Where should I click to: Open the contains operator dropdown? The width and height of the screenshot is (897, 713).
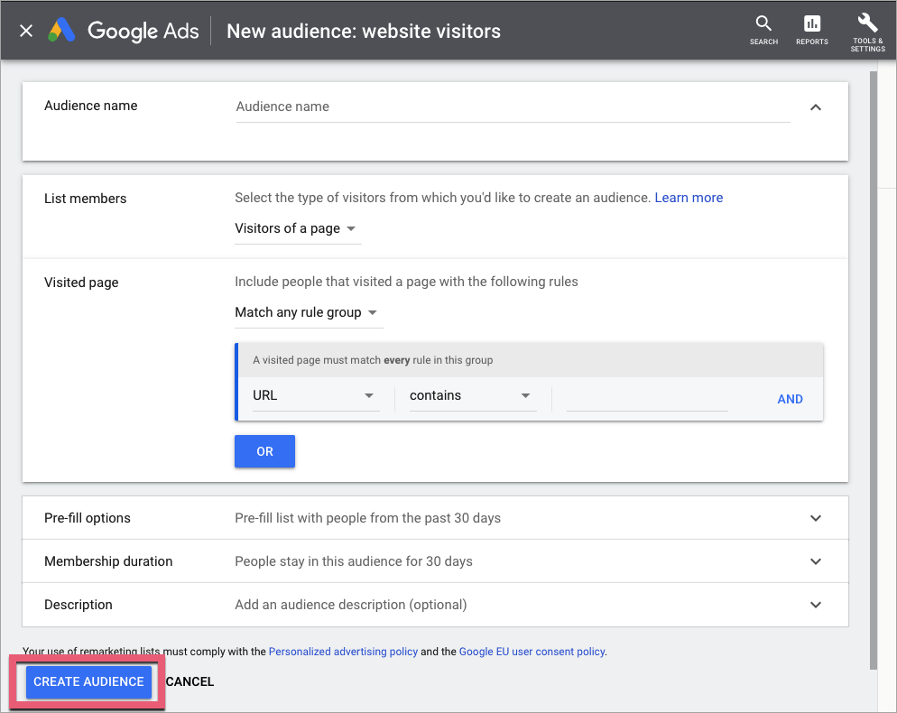point(470,396)
